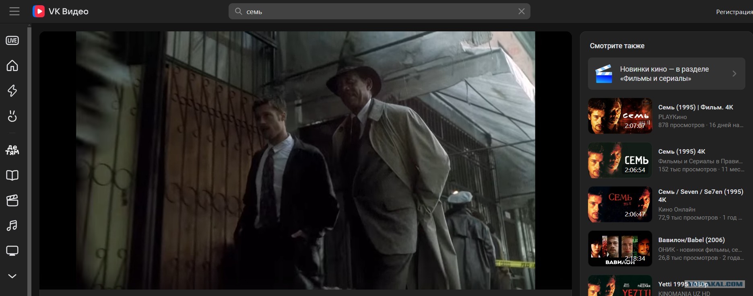Focus the search field containing "семь"

click(x=379, y=12)
